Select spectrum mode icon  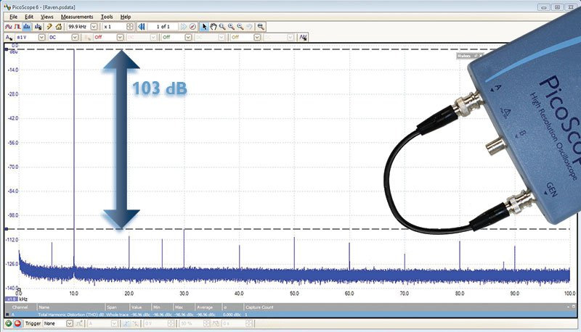click(x=27, y=26)
